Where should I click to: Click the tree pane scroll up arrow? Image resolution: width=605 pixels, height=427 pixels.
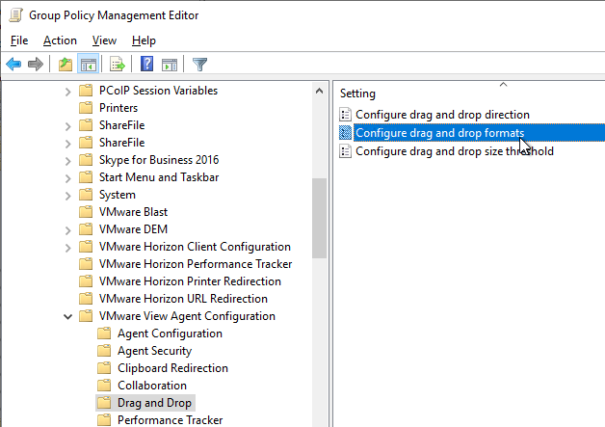coord(319,92)
